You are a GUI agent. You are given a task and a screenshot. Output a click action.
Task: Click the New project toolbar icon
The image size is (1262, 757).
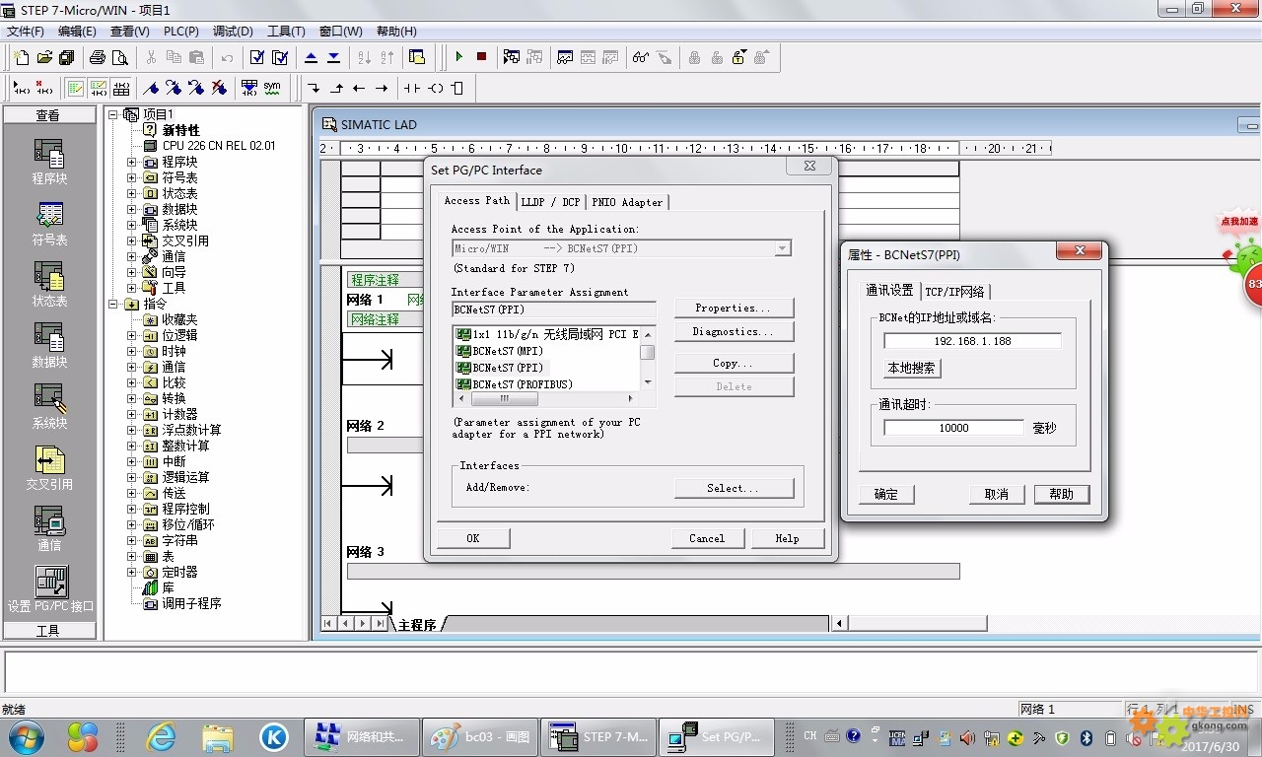tap(21, 57)
